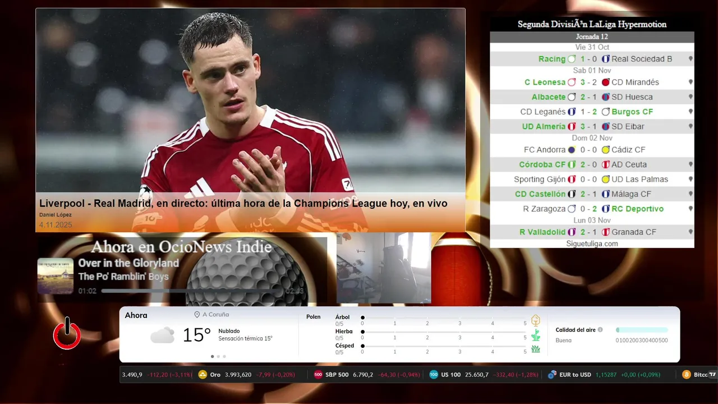Image resolution: width=718 pixels, height=404 pixels.
Task: Open venue pin on Racing match row
Action: 691,59
